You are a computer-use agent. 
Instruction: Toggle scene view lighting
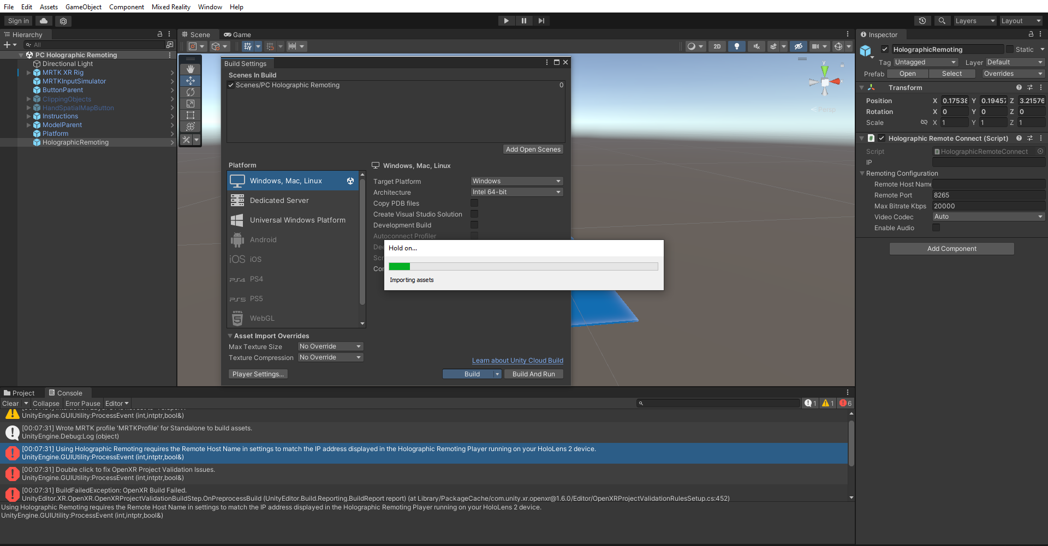[736, 46]
